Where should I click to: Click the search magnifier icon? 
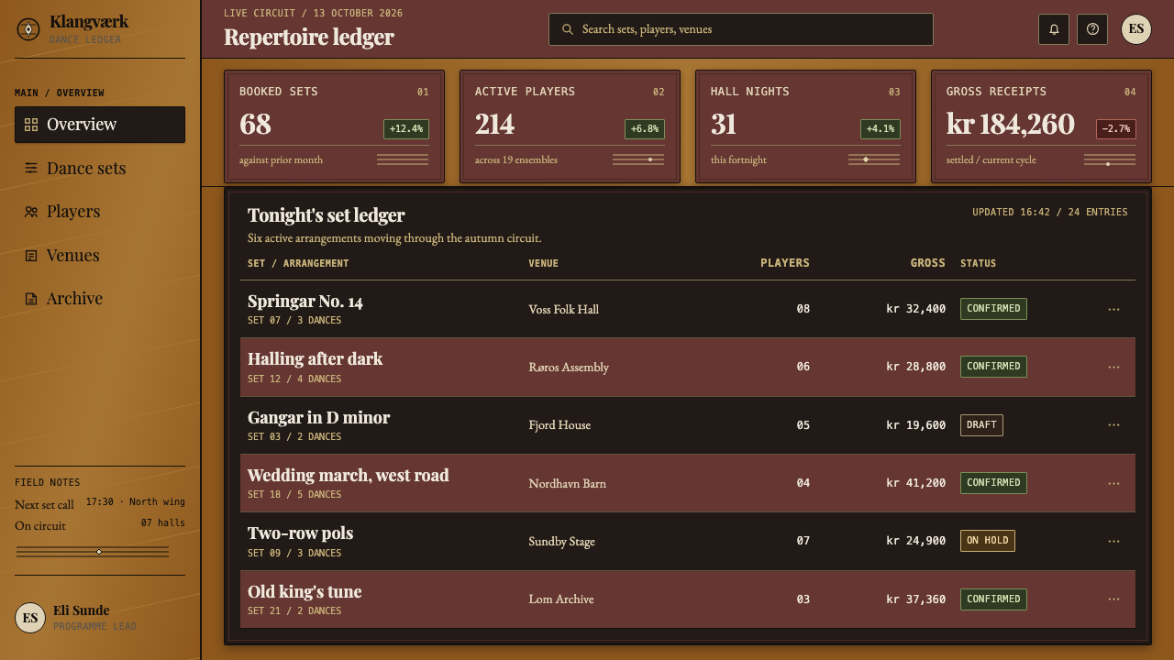pyautogui.click(x=568, y=29)
